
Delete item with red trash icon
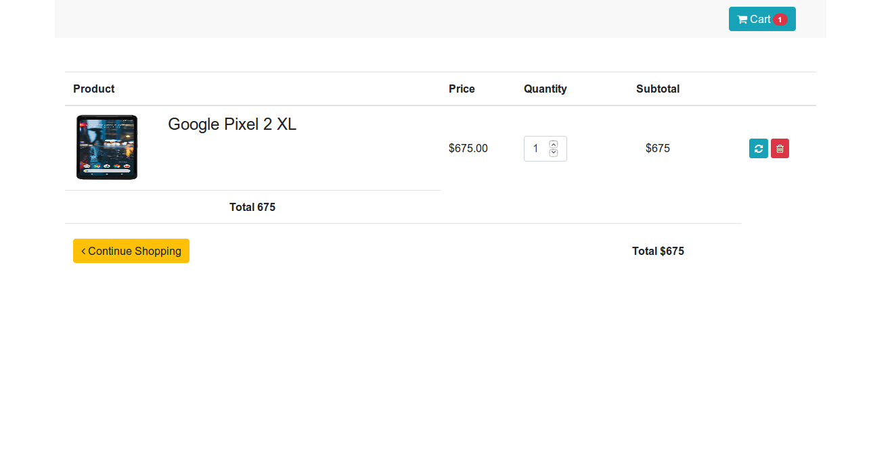pos(780,149)
